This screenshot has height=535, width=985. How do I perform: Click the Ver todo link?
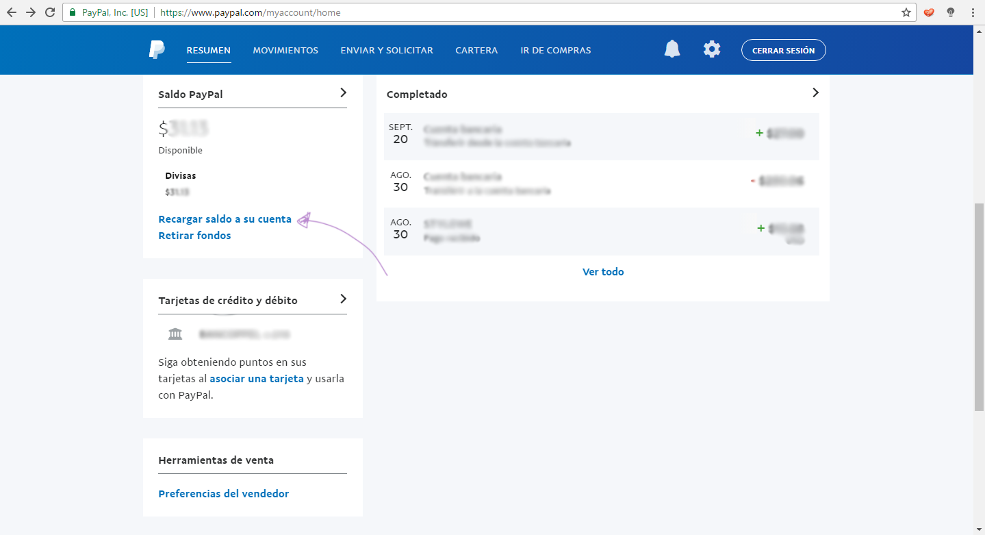coord(603,272)
